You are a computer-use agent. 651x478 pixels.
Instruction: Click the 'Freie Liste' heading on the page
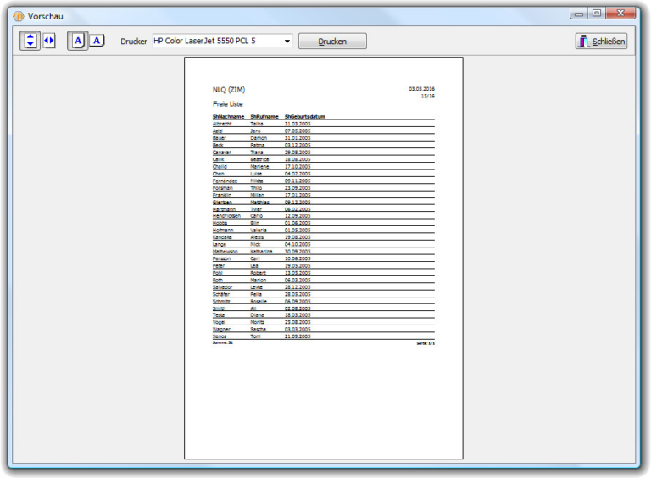tap(227, 104)
